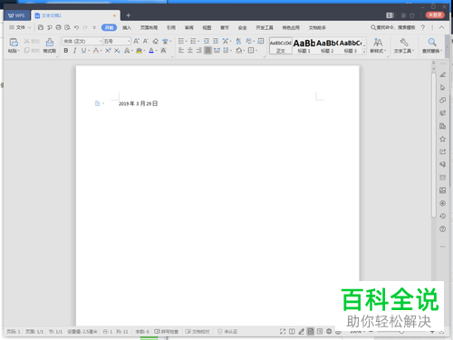Screen dimensions: 453x340
Task: Increase paragraph indent
Action: coord(216,41)
